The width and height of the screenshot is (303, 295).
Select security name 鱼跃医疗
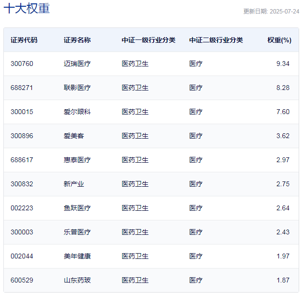coord(77,208)
